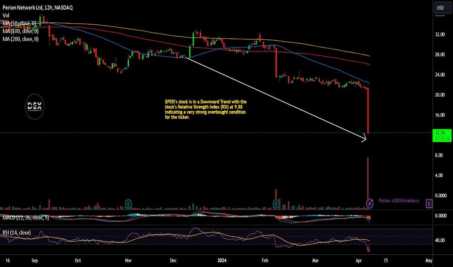Click the green 12.54 current price label
This screenshot has width=453, height=267.
(x=442, y=135)
